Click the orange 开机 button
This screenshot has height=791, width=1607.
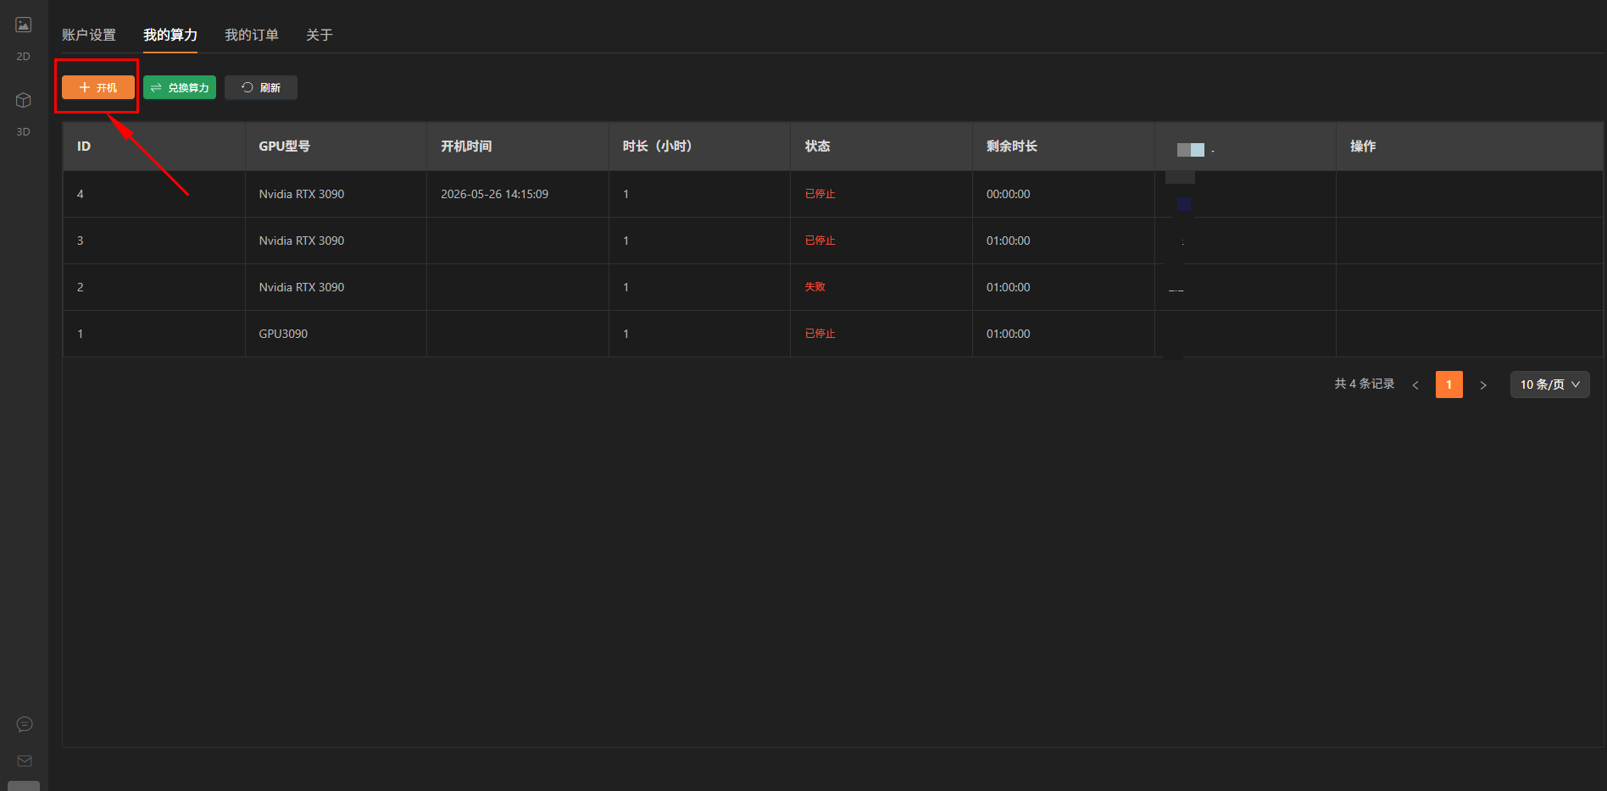[x=98, y=87]
